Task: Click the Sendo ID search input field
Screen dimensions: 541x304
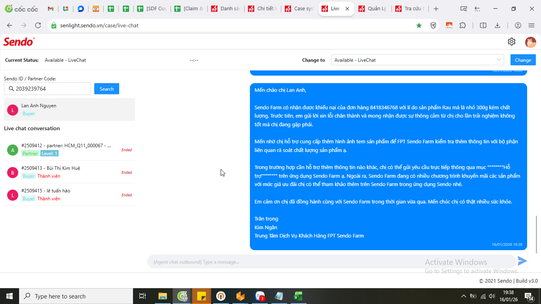Action: [48, 89]
